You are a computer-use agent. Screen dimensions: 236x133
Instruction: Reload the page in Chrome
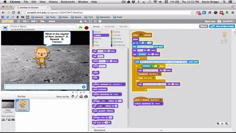[13, 13]
